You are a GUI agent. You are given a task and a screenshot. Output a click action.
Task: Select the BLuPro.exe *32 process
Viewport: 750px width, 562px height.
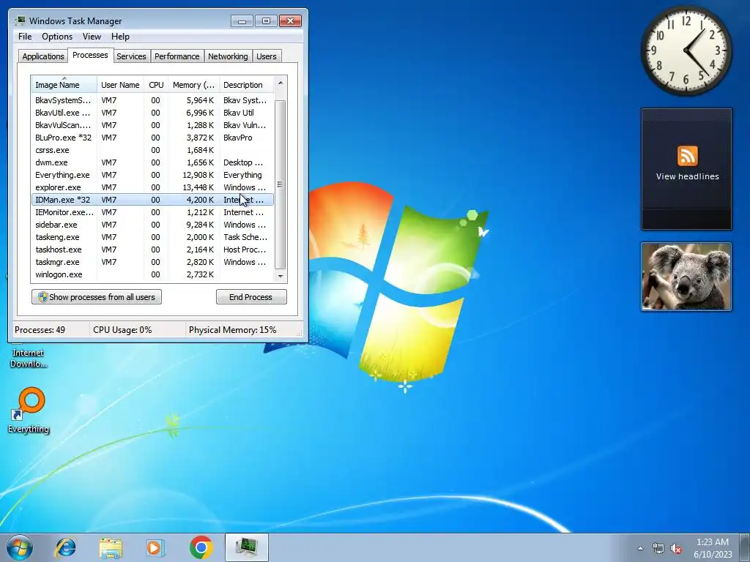pos(152,138)
